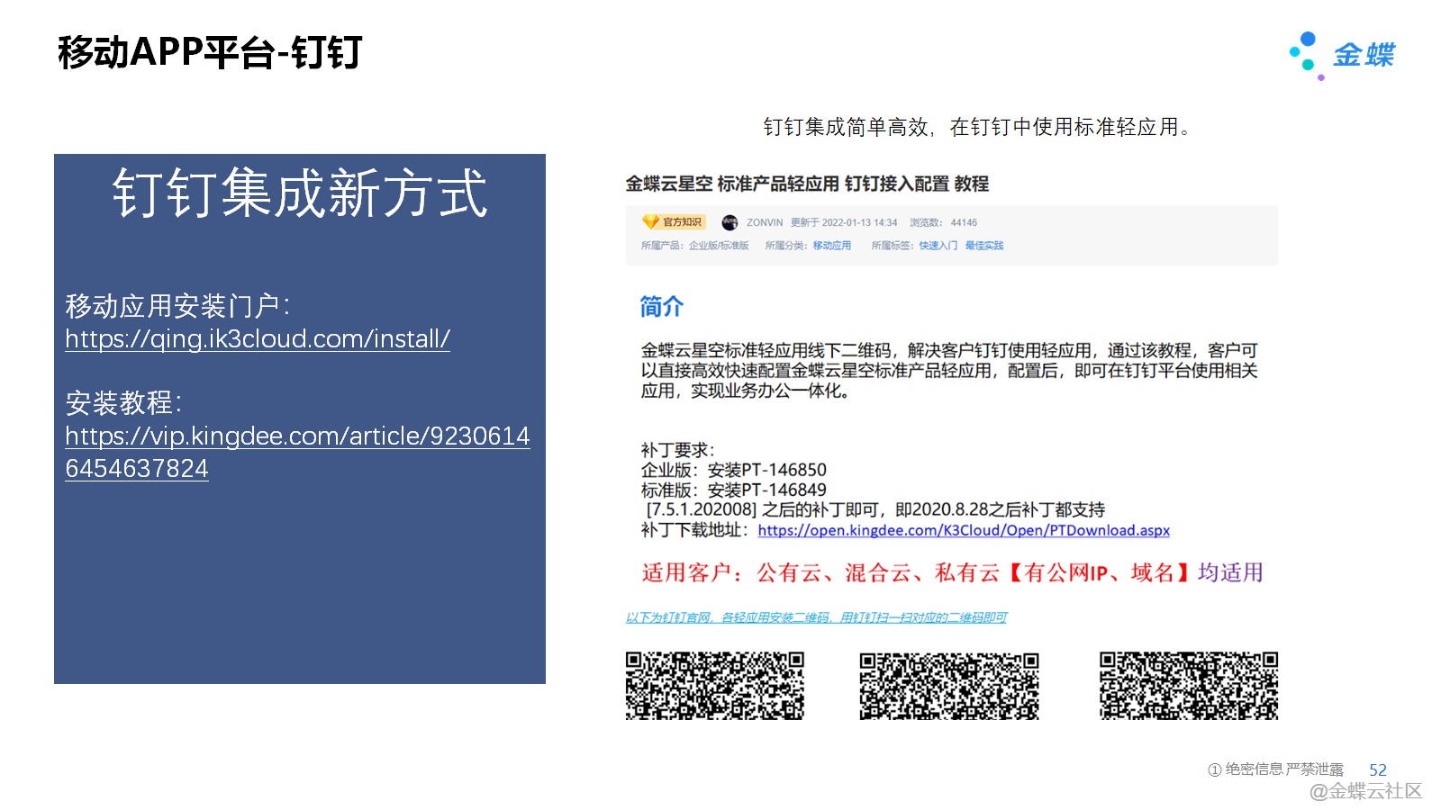
Task: Select the 移动应用 category link
Action: pyautogui.click(x=831, y=246)
